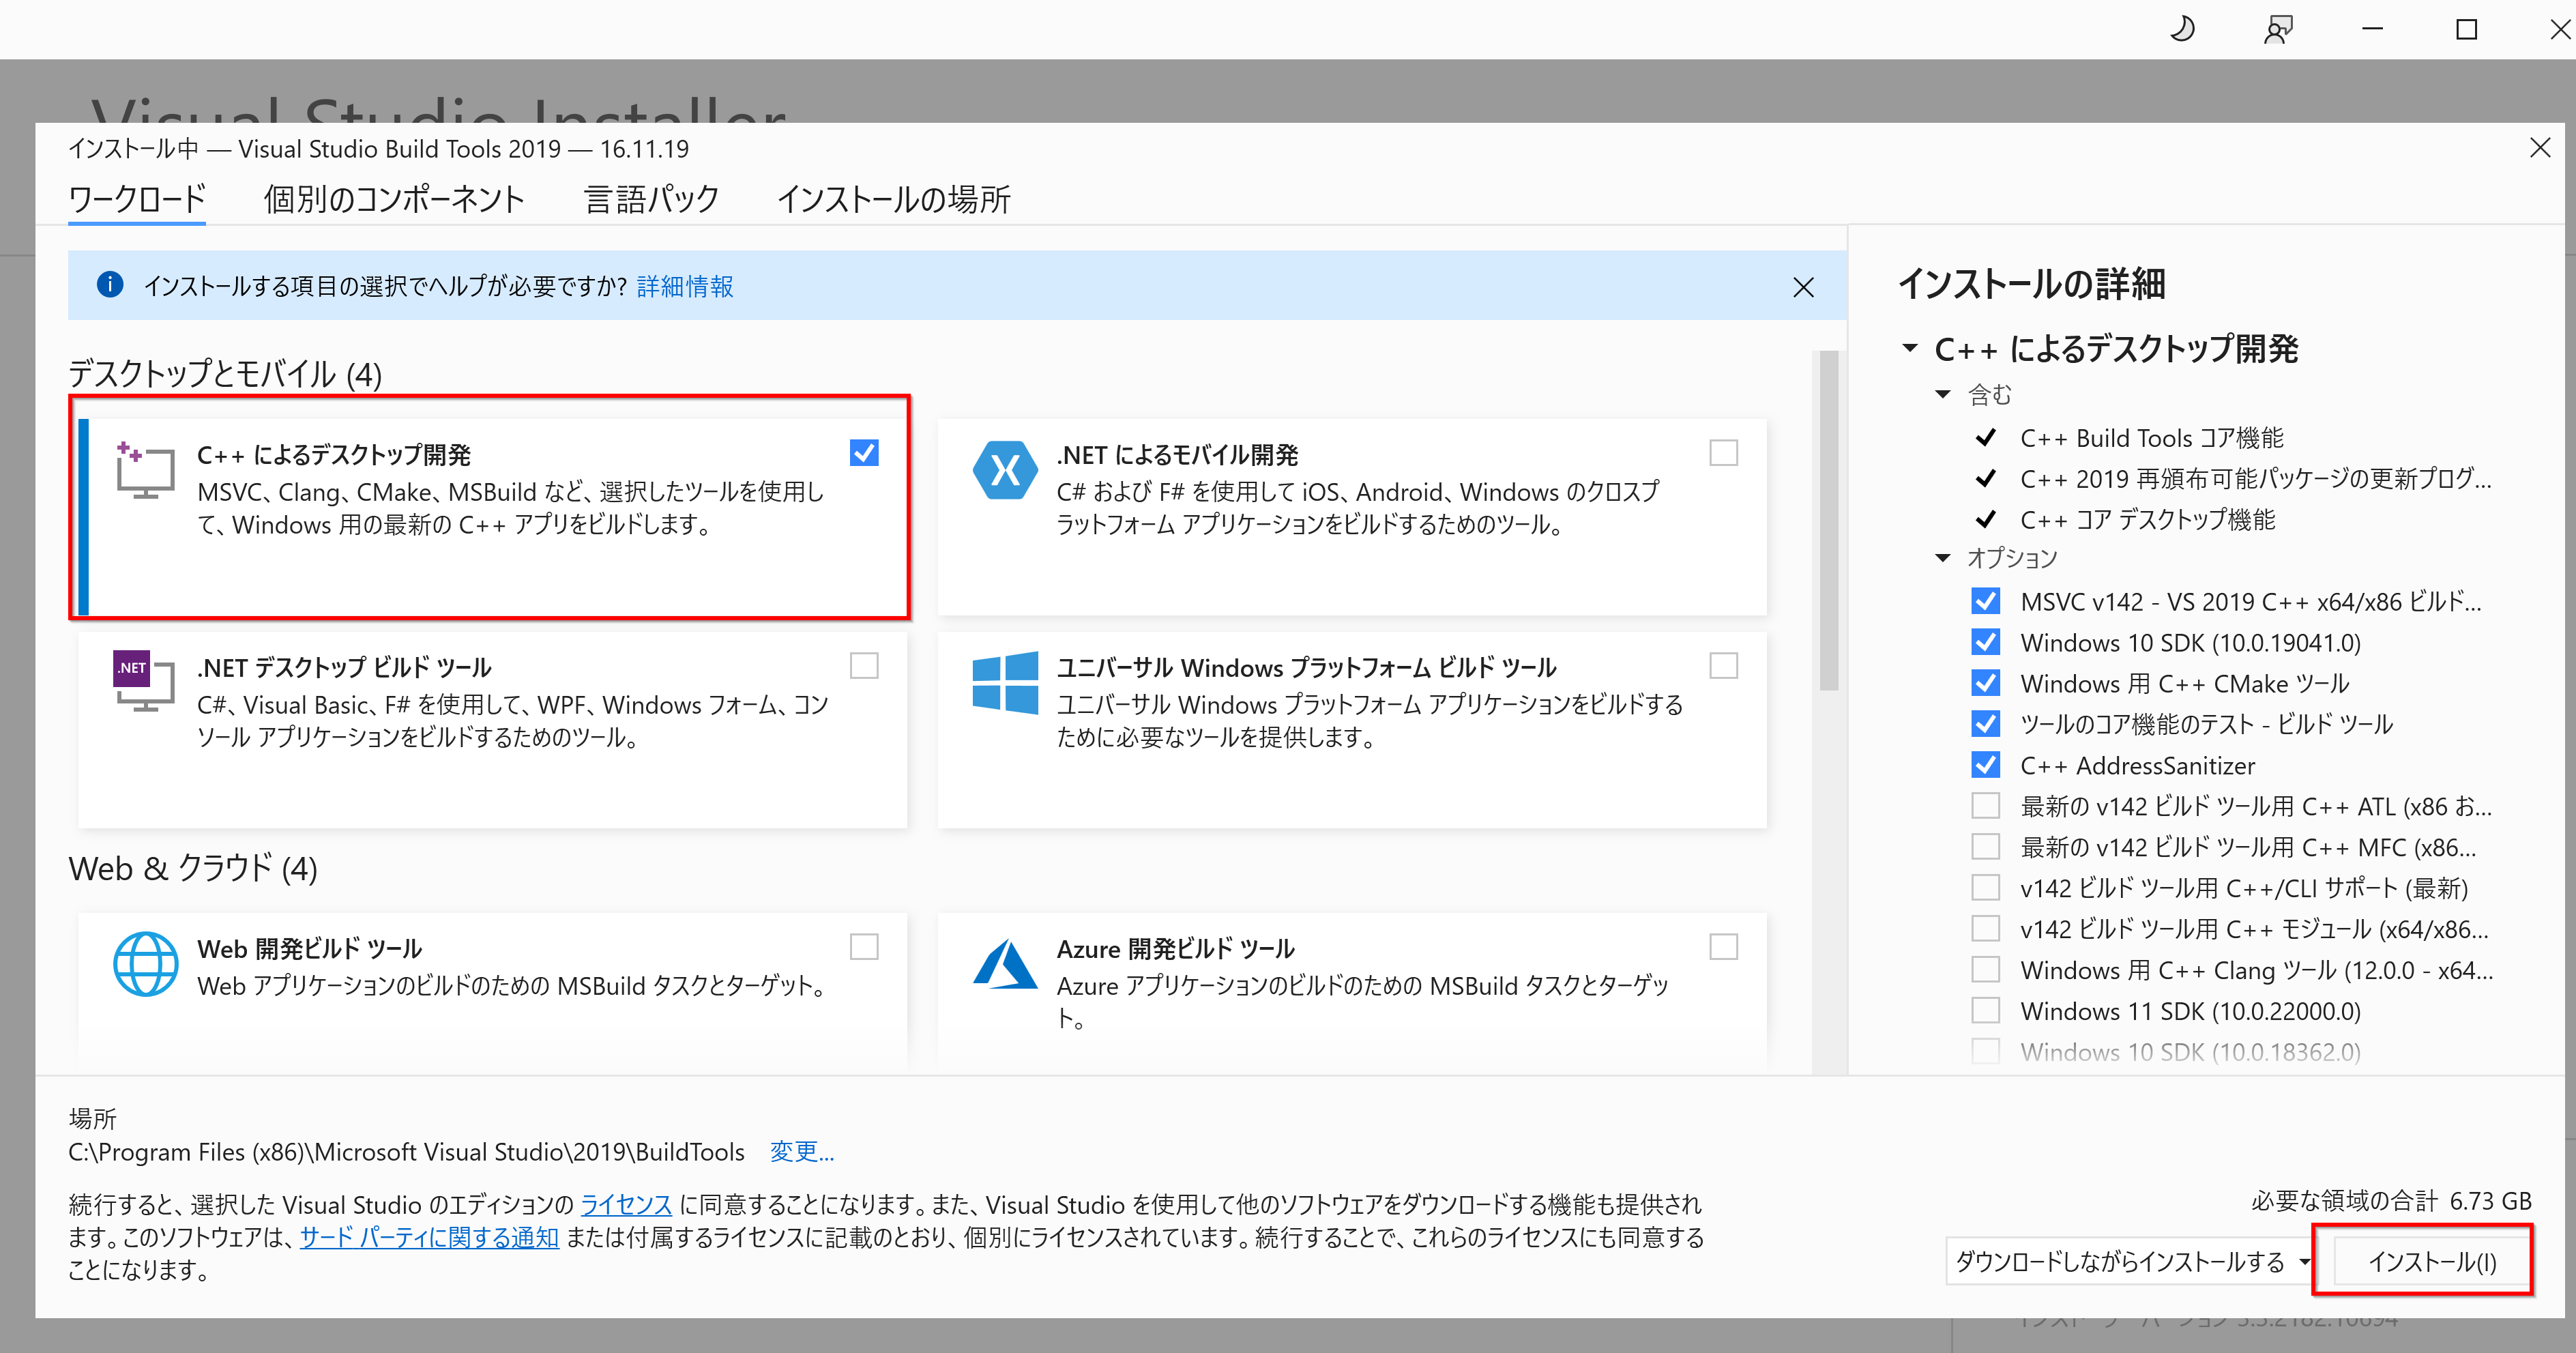Open the ライセンス link

tap(626, 1205)
